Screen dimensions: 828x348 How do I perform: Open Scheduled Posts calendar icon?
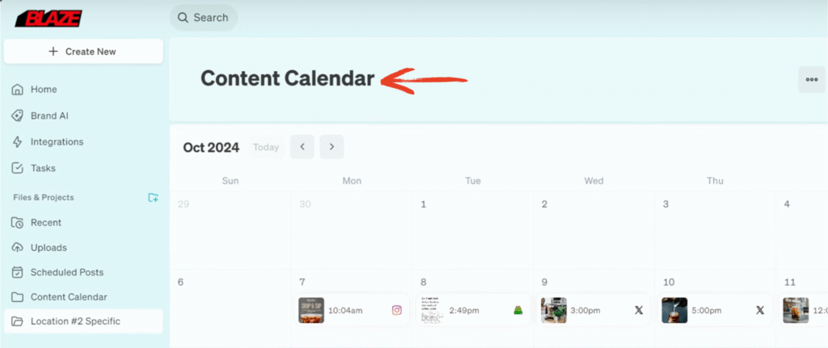pyautogui.click(x=18, y=273)
